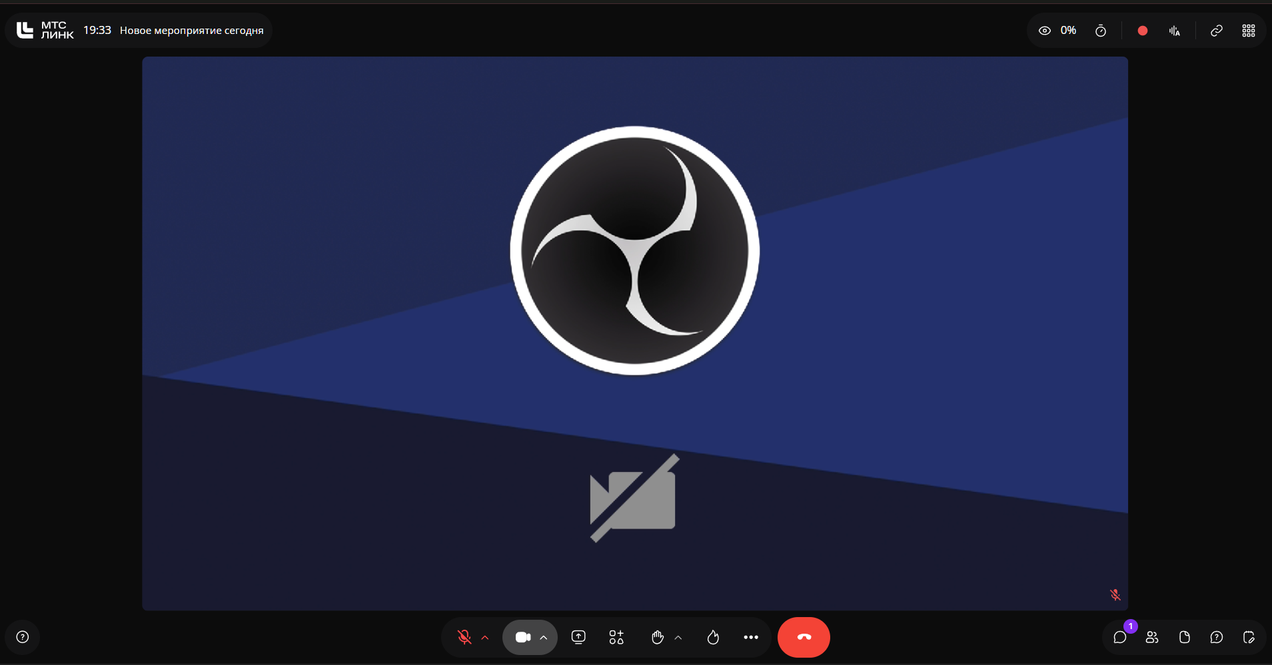Click the 0% attention value

[x=1068, y=31]
